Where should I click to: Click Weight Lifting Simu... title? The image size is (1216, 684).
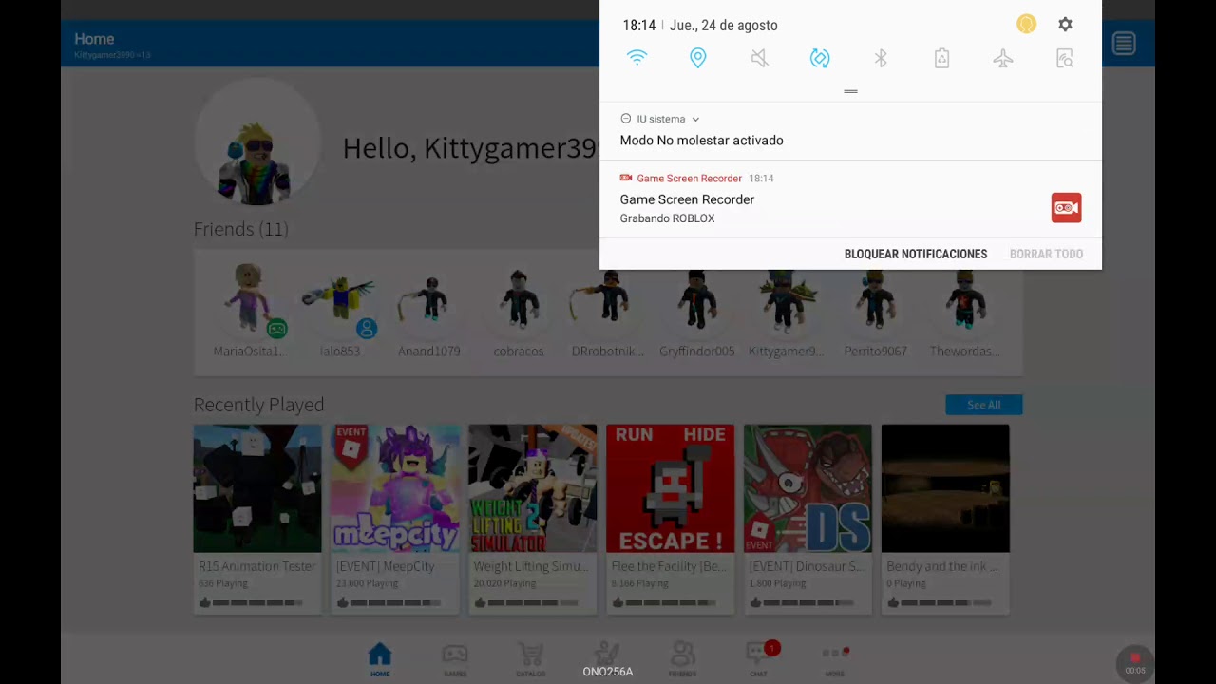531,566
